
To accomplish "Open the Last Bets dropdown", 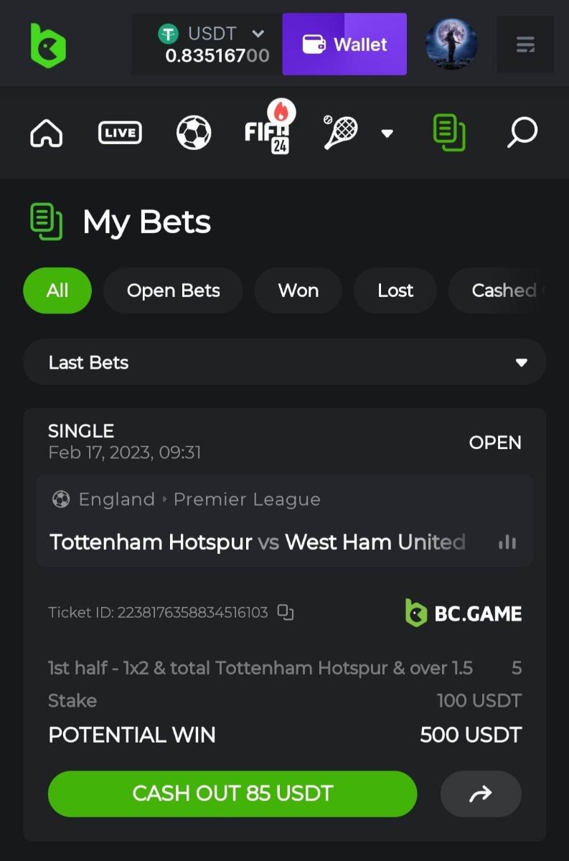I will pyautogui.click(x=285, y=362).
